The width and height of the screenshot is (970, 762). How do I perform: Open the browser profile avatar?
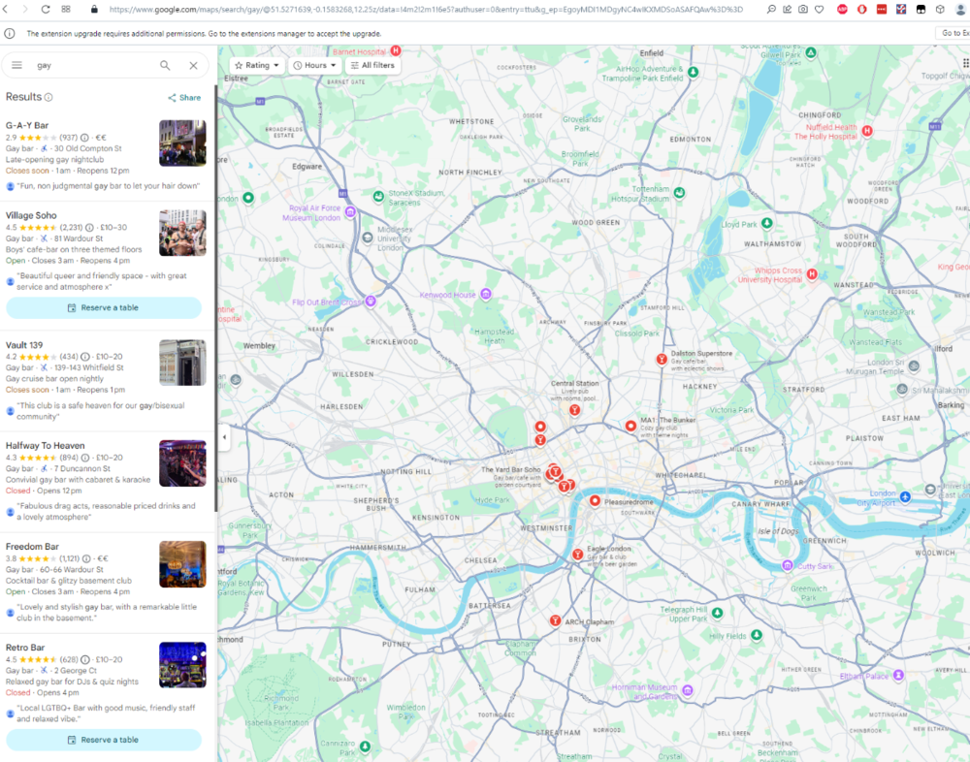pos(961,10)
